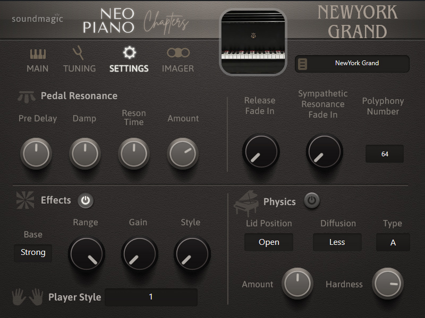Viewport: 425px width, 318px height.
Task: Open the tuning fork TUNING icon
Action: 79,54
